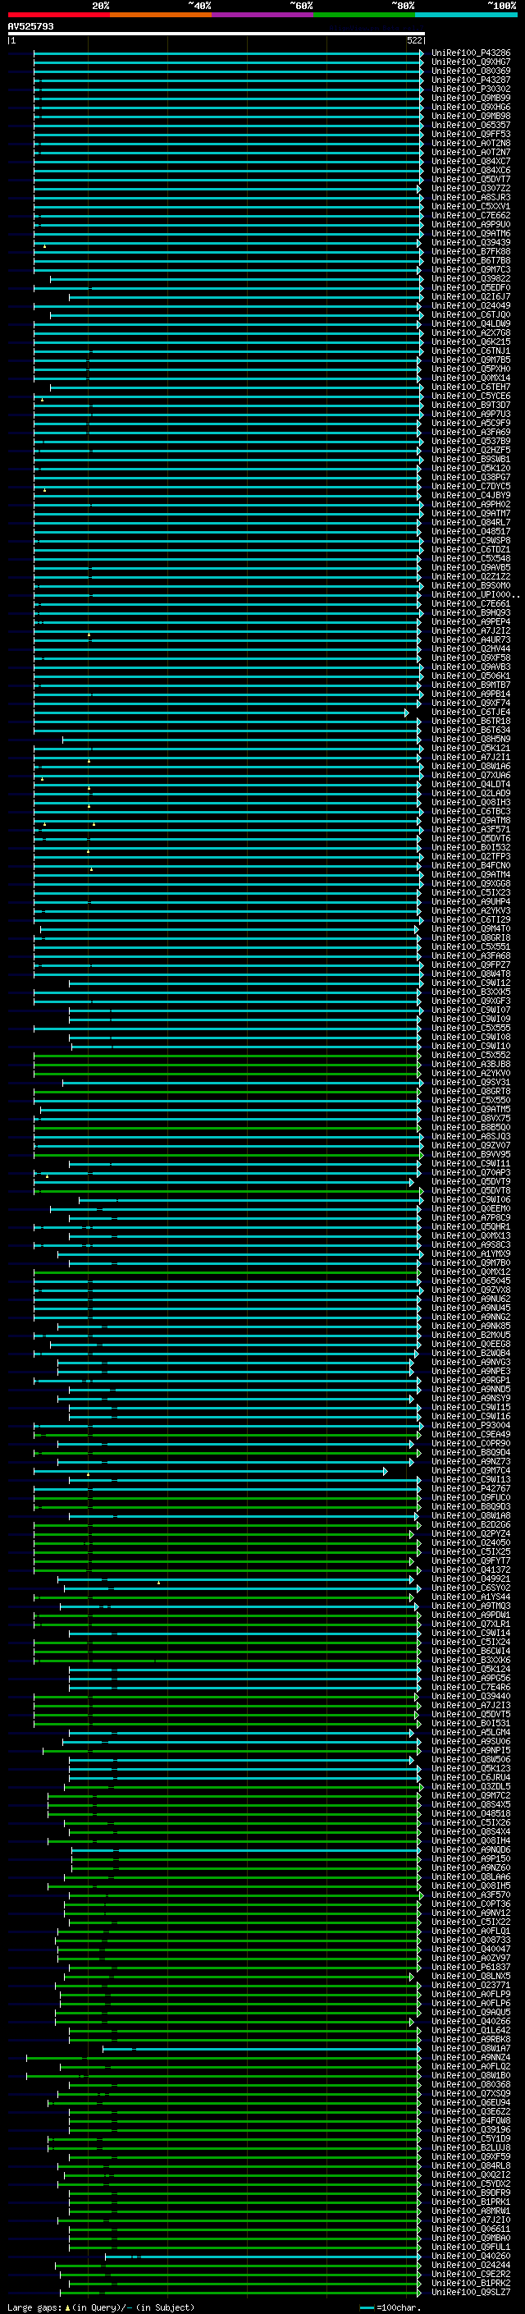Select hit UniRef100_B2LUJ8
Screen dimensions: 525x2314
(x=470, y=2148)
